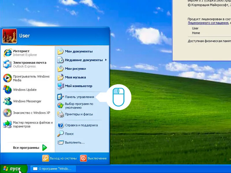Open Мои рисунки text label
Image resolution: width=231 pixels, height=173 pixels.
tap(75, 69)
